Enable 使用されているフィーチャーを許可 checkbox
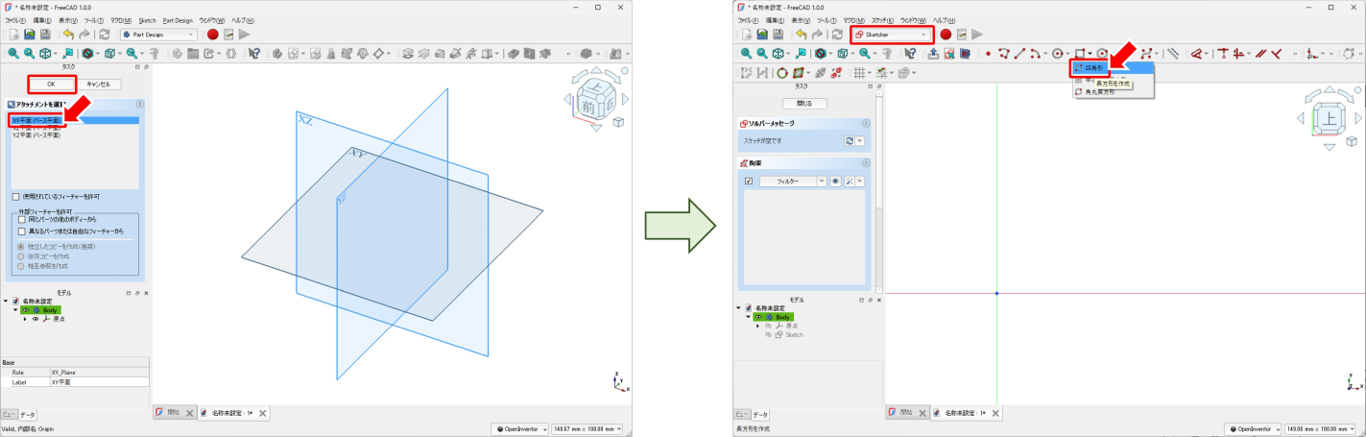1366x437 pixels. (x=17, y=196)
